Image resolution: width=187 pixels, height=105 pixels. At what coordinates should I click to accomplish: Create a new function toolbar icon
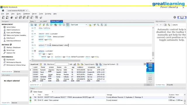click(x=32, y=17)
